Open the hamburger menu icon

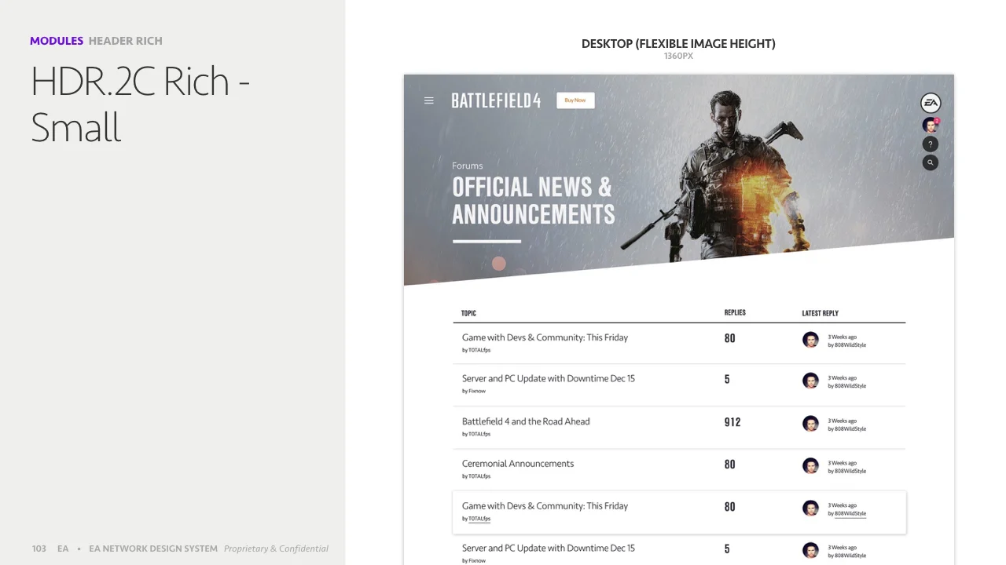coord(428,100)
